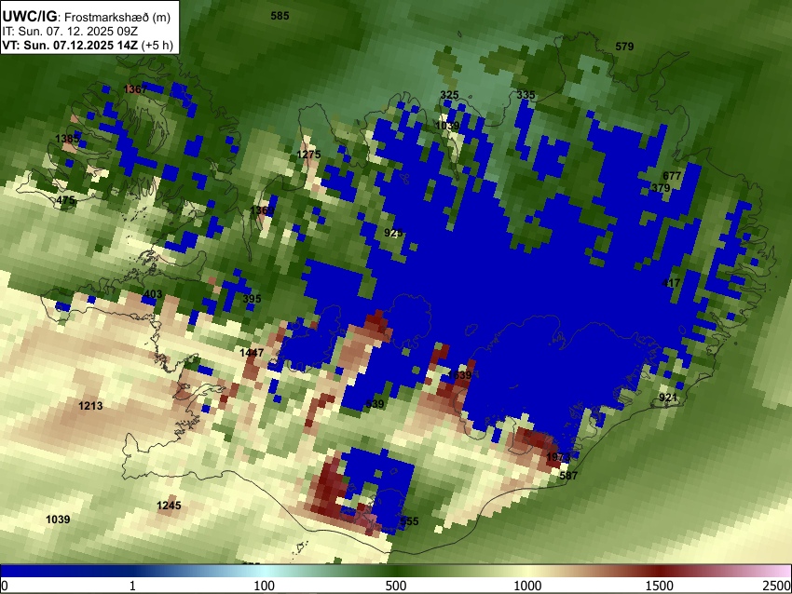The image size is (792, 594).
Task: Click the map value label 379
Action: 661,188
